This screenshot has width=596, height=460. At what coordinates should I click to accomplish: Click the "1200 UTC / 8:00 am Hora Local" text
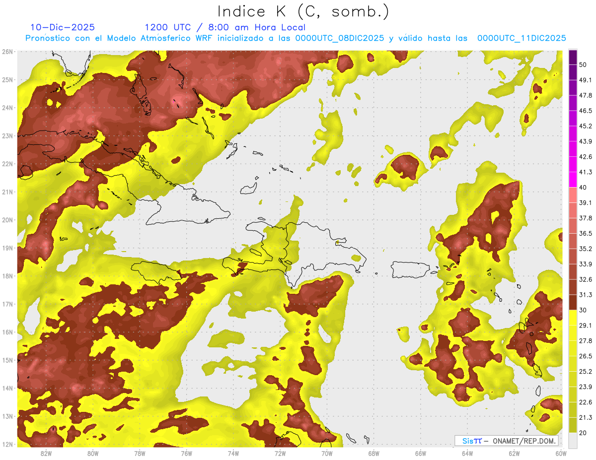point(225,27)
